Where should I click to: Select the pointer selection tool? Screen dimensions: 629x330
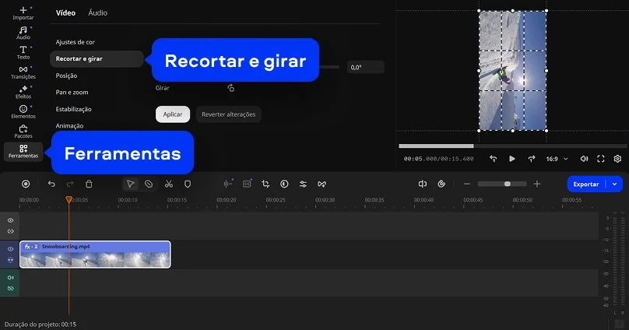(x=130, y=184)
